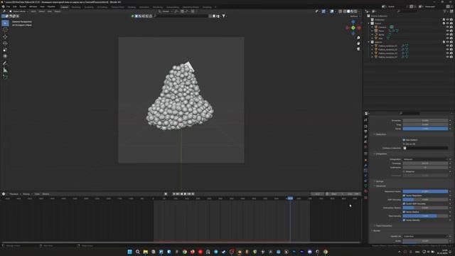This screenshot has height=256, width=455.
Task: Open the Object properties tab
Action: coord(365,160)
